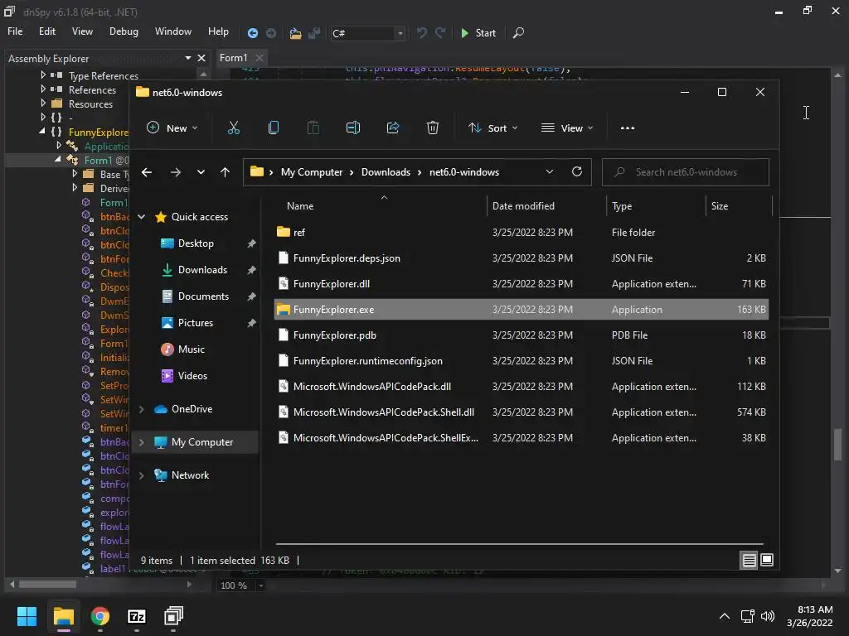
Task: Open dnSpy Window menu
Action: point(173,31)
